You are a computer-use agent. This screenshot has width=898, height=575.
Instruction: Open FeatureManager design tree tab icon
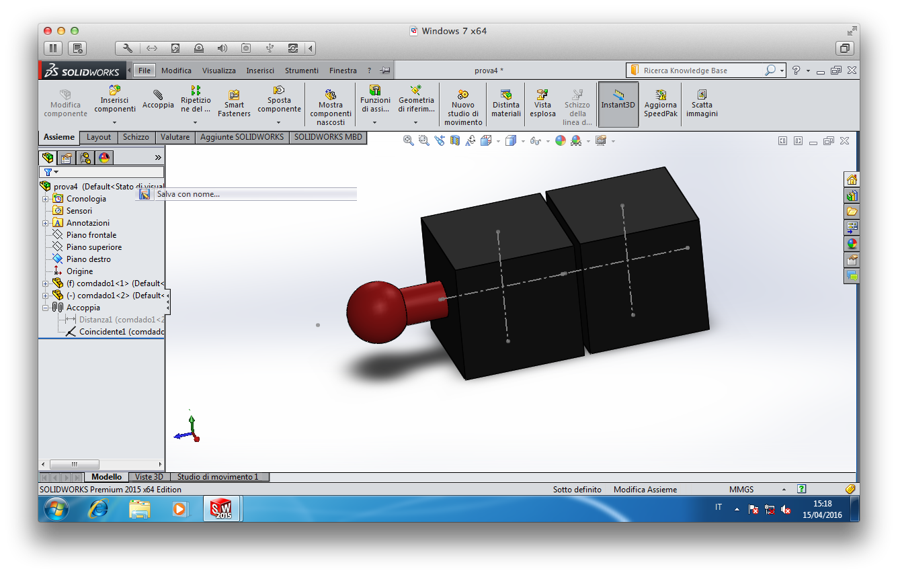coord(48,158)
